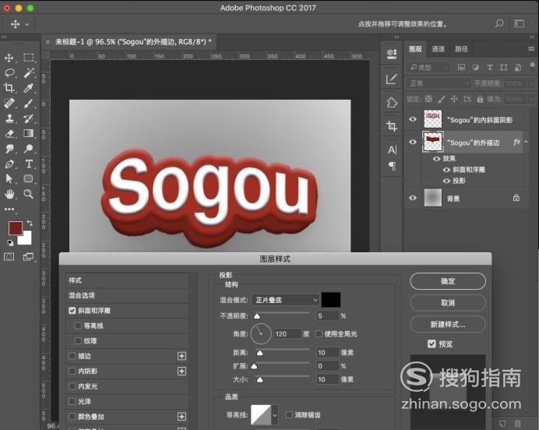Select the 混合选项 entry

127,295
